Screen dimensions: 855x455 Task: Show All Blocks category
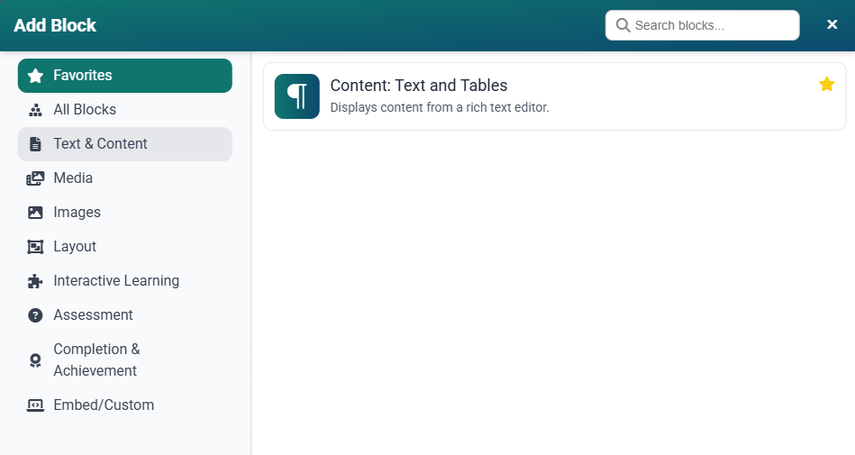pos(125,110)
